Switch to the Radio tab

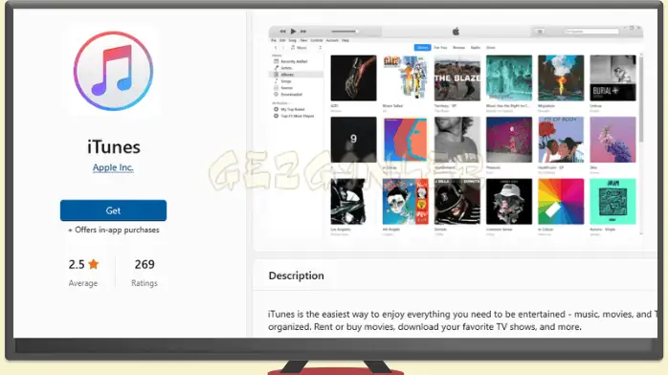(476, 48)
